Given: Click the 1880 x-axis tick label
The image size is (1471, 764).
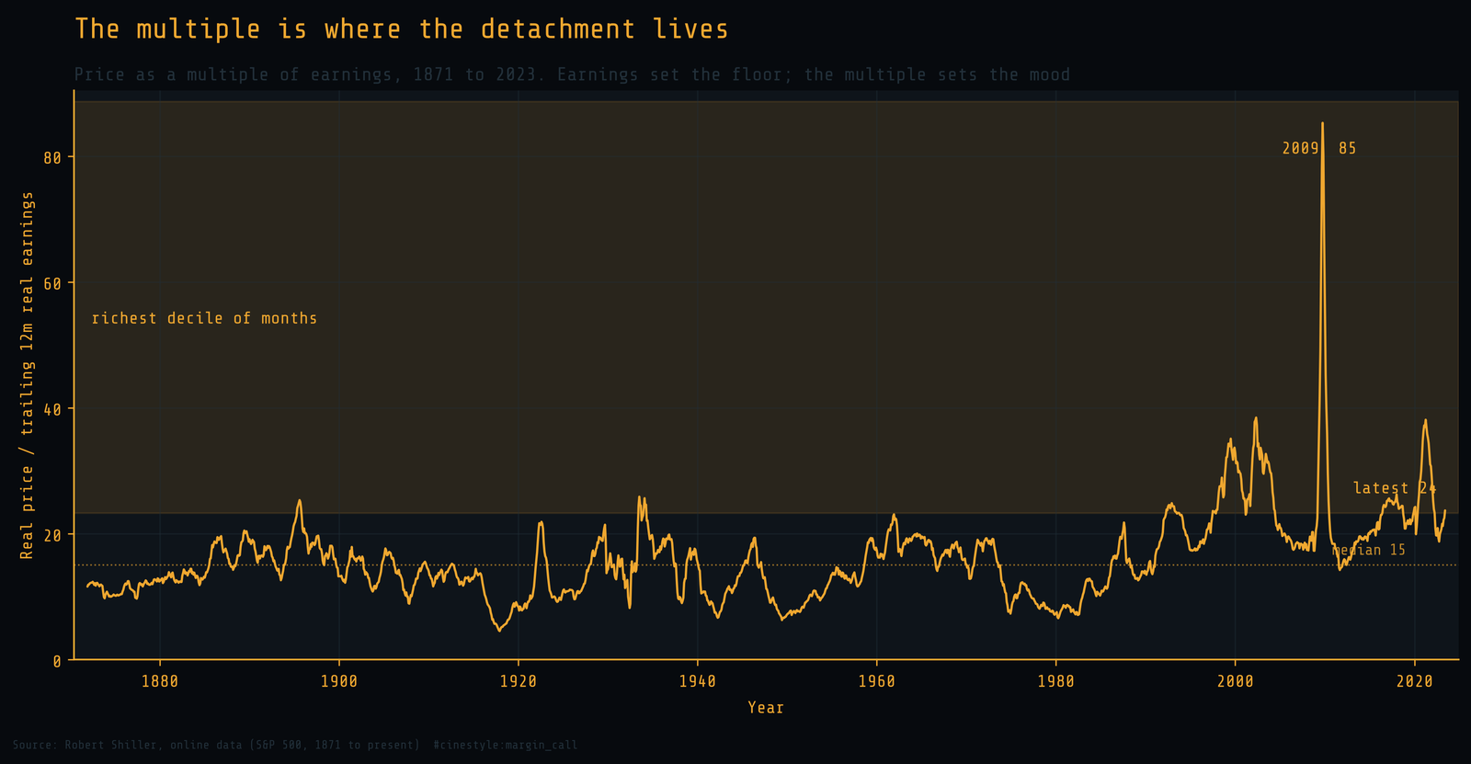Looking at the screenshot, I should point(160,681).
